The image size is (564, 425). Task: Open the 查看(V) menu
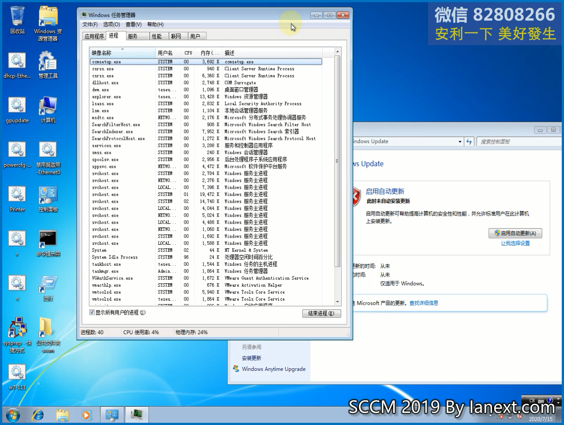tap(134, 25)
